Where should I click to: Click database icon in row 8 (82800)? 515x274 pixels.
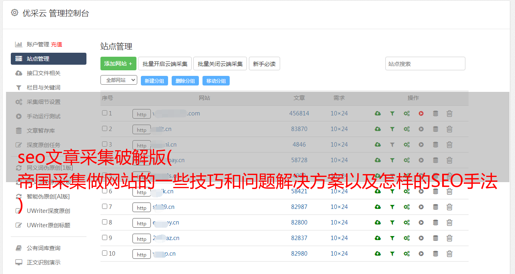[x=435, y=222]
